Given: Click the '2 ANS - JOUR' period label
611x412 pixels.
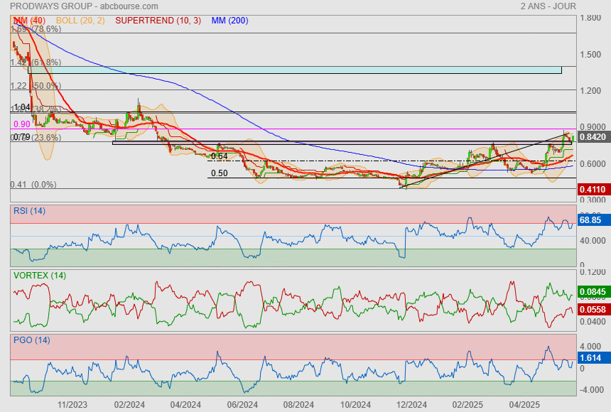Looking at the screenshot, I should pyautogui.click(x=548, y=6).
